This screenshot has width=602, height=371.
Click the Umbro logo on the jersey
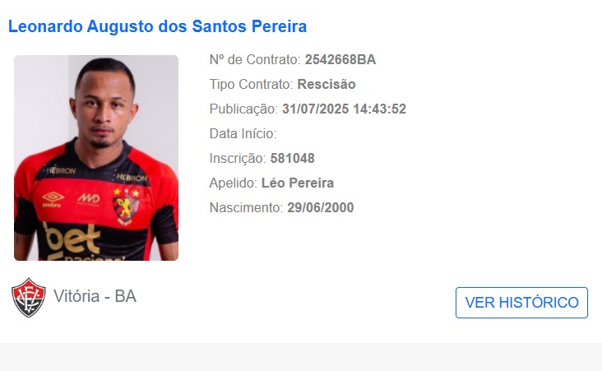53,200
